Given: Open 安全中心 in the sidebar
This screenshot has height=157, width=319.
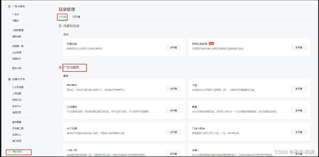Looking at the screenshot, I should [17, 106].
